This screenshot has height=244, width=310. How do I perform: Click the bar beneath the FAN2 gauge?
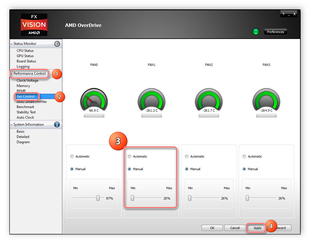coord(209,116)
